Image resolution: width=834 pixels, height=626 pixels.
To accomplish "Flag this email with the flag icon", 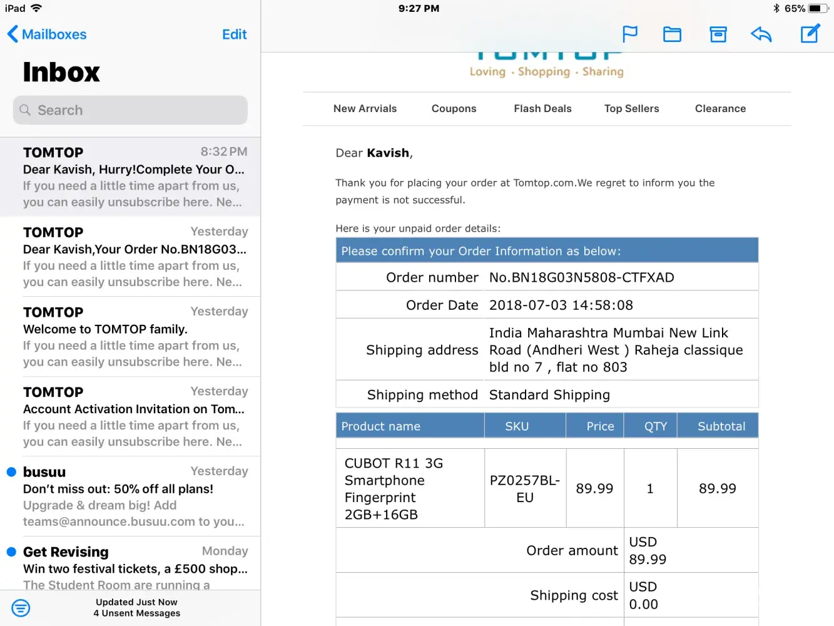I will [x=629, y=34].
